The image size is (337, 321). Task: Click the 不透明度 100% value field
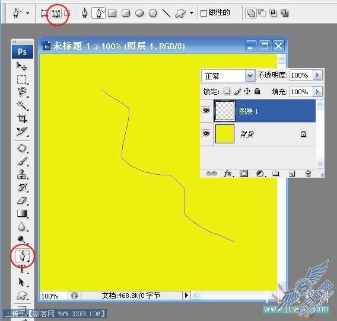tap(301, 75)
